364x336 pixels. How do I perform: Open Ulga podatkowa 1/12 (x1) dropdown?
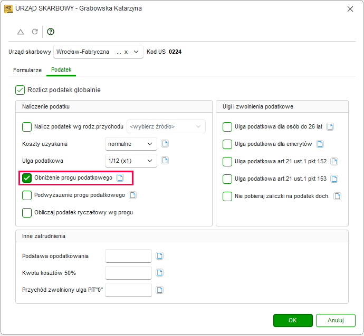tap(131, 161)
